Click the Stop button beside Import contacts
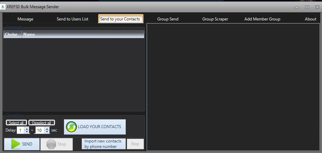 point(135,144)
